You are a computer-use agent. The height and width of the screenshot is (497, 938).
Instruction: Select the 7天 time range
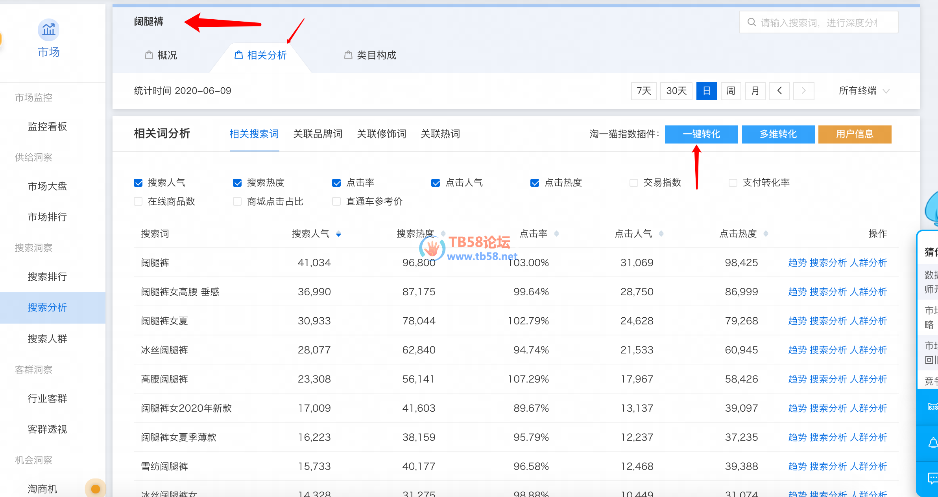click(x=644, y=91)
